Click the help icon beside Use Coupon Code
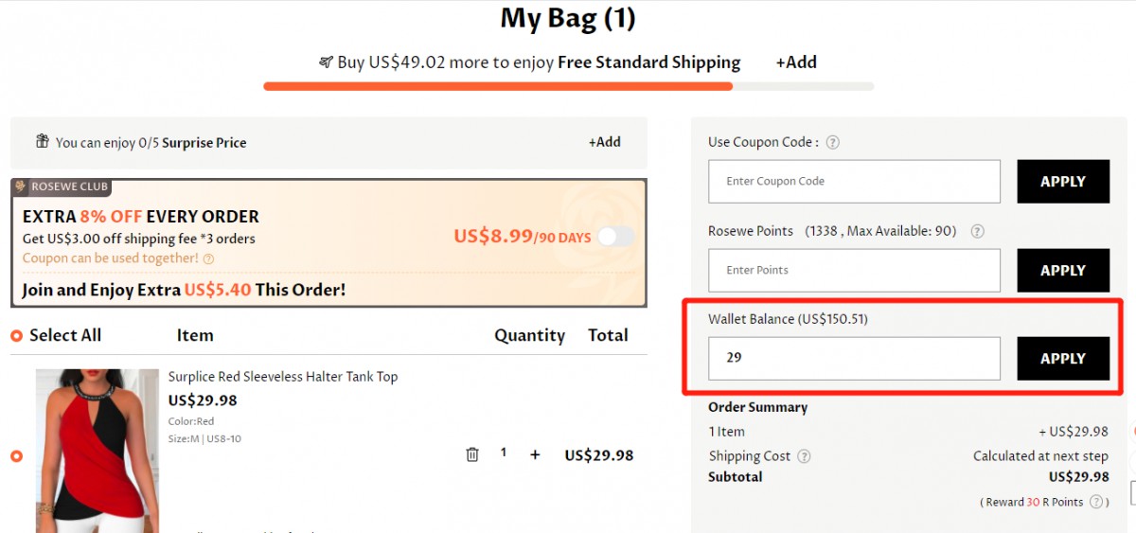This screenshot has height=533, width=1136. point(833,143)
